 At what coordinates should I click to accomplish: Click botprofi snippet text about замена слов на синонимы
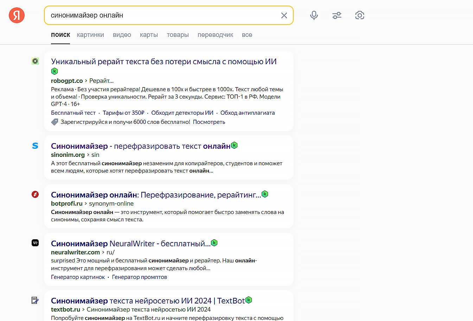[167, 216]
